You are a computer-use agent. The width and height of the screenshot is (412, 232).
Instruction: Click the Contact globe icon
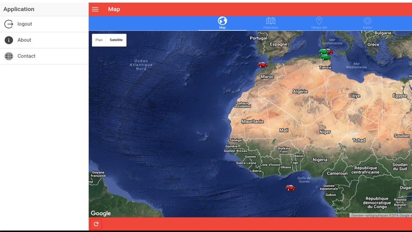click(9, 56)
